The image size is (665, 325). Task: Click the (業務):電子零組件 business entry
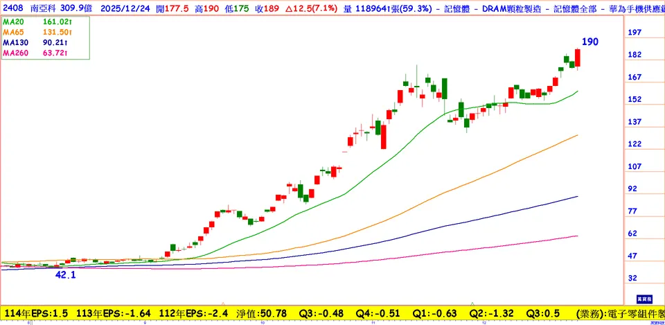tap(620, 313)
